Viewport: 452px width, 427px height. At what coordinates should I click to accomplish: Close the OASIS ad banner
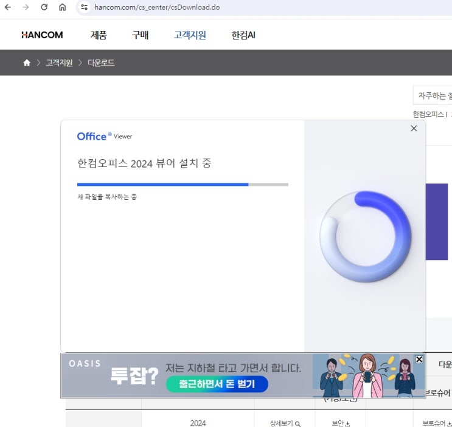[x=419, y=359]
